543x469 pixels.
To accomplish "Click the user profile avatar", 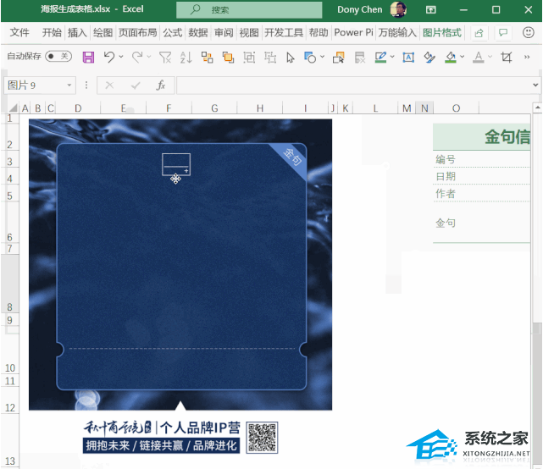I will (398, 9).
